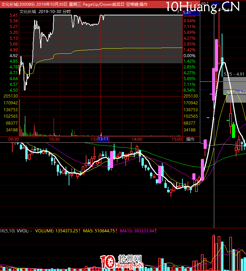Click the VVOL indicator label
The image size is (246, 271).
(24, 231)
